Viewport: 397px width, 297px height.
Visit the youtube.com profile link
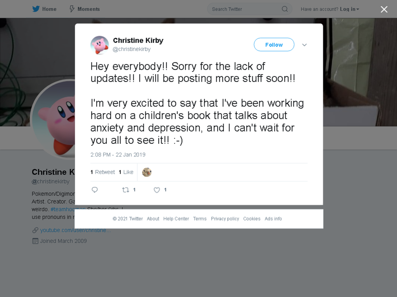pos(76,230)
